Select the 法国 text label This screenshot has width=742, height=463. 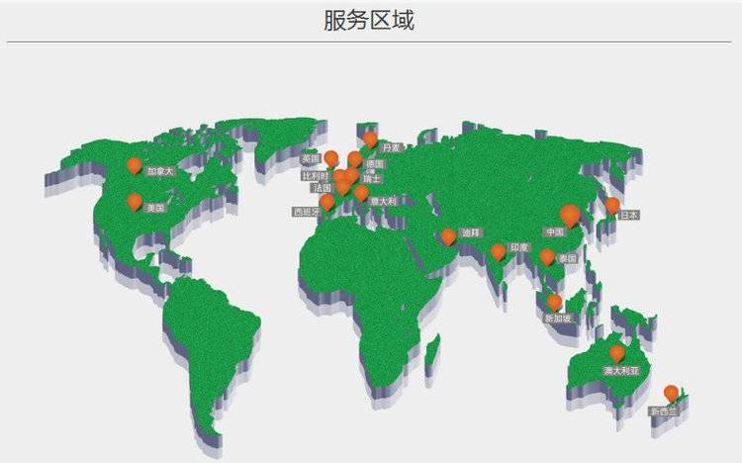[322, 188]
